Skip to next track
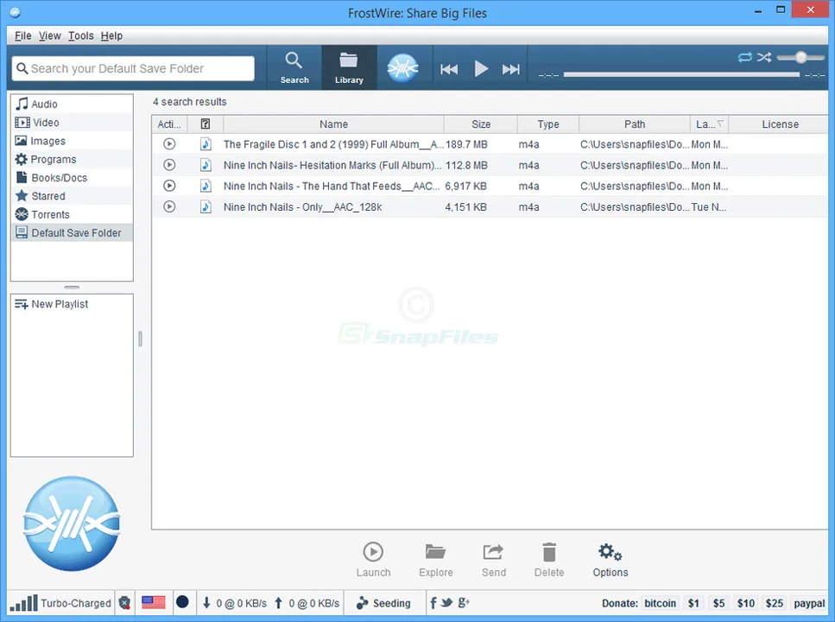Viewport: 835px width, 622px height. point(510,69)
